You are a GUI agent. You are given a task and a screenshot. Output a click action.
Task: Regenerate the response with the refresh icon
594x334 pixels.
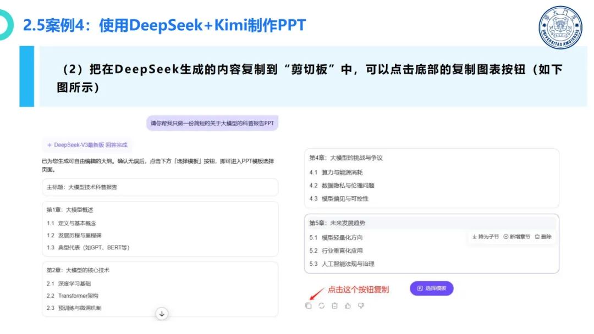click(322, 305)
